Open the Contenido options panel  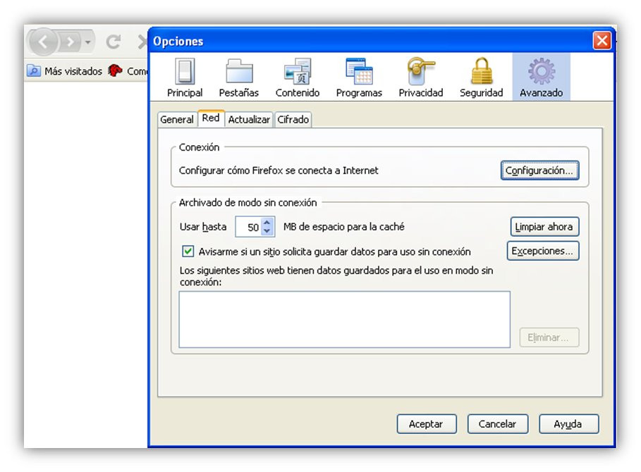click(x=298, y=77)
